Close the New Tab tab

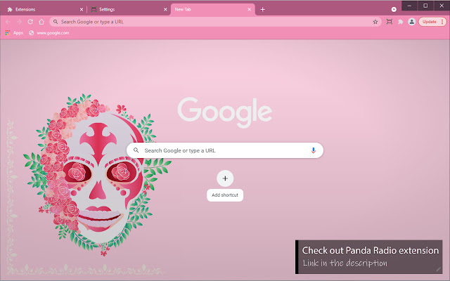pos(249,9)
